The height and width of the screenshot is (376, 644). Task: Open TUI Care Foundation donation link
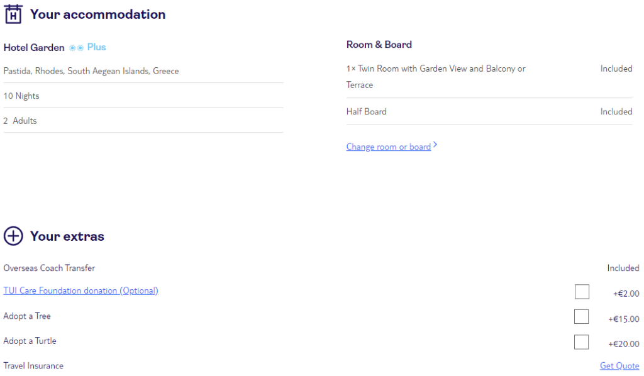pyautogui.click(x=81, y=290)
